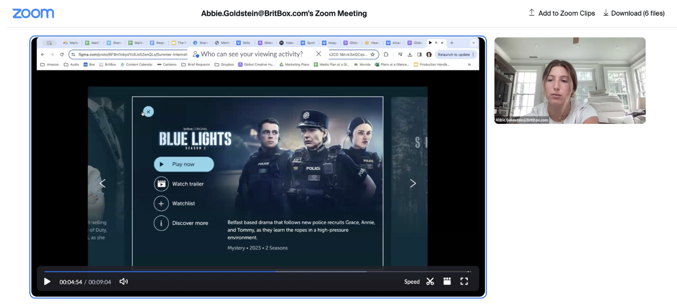Go to the previous carousel title
This screenshot has height=307, width=677.
point(103,184)
